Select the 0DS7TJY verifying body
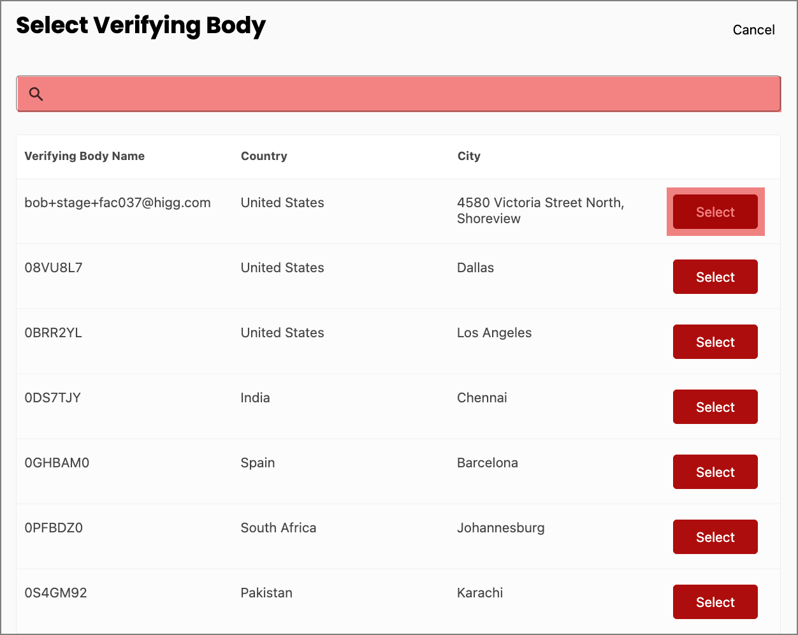Image resolution: width=798 pixels, height=635 pixels. (x=715, y=407)
